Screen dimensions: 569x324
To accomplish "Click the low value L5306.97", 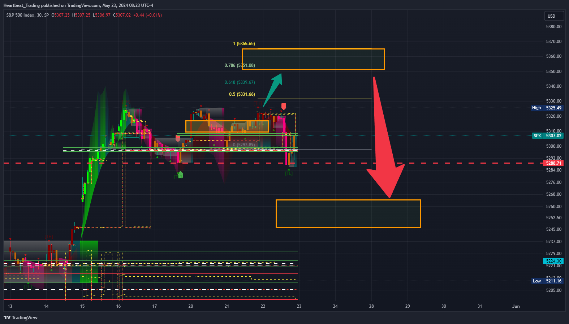I will click(102, 15).
